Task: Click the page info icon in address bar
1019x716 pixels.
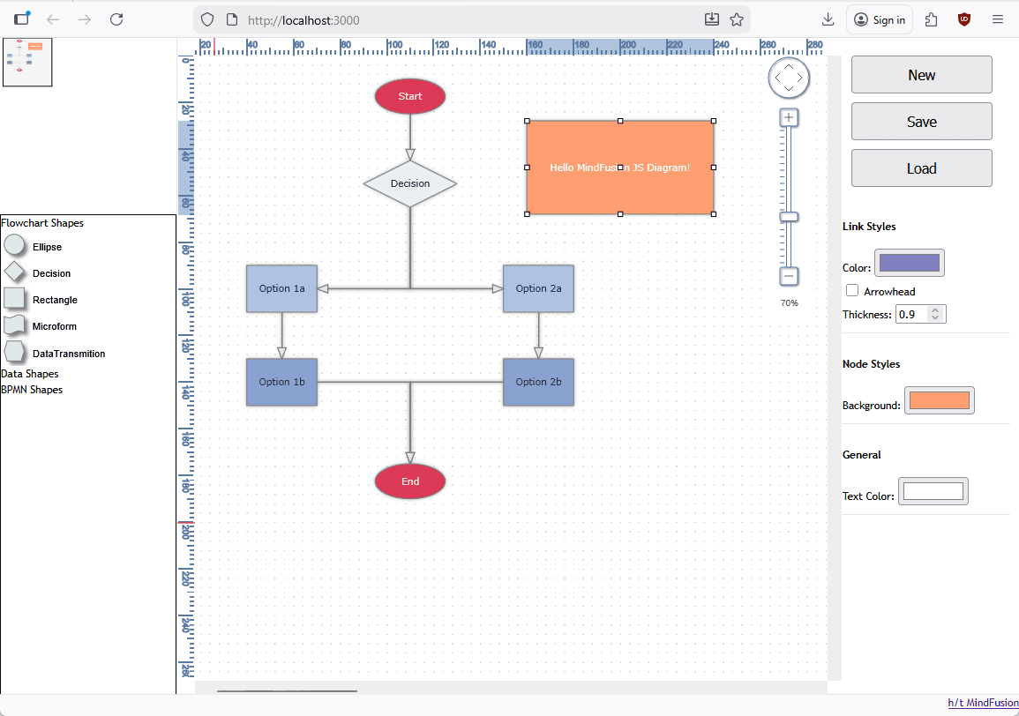Action: pyautogui.click(x=232, y=19)
